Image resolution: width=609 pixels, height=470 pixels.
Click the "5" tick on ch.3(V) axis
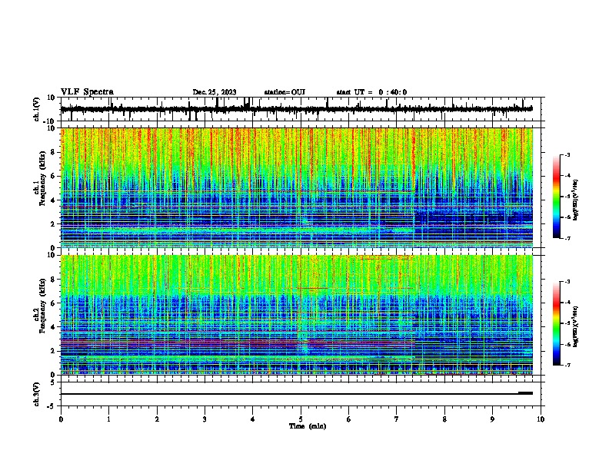(53, 382)
